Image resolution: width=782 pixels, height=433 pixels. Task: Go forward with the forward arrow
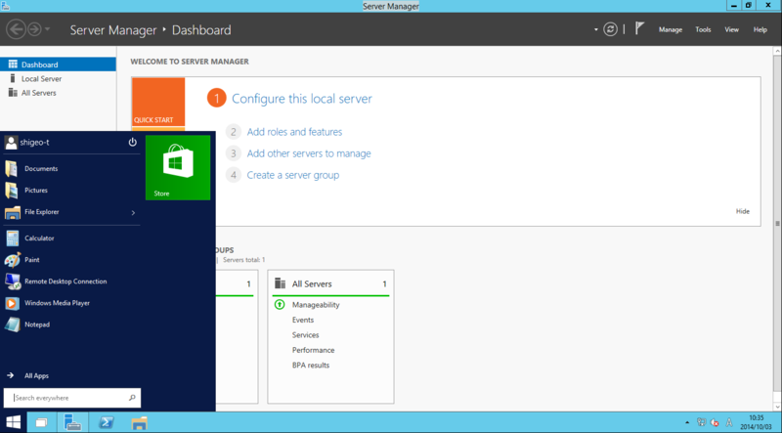[x=34, y=29]
